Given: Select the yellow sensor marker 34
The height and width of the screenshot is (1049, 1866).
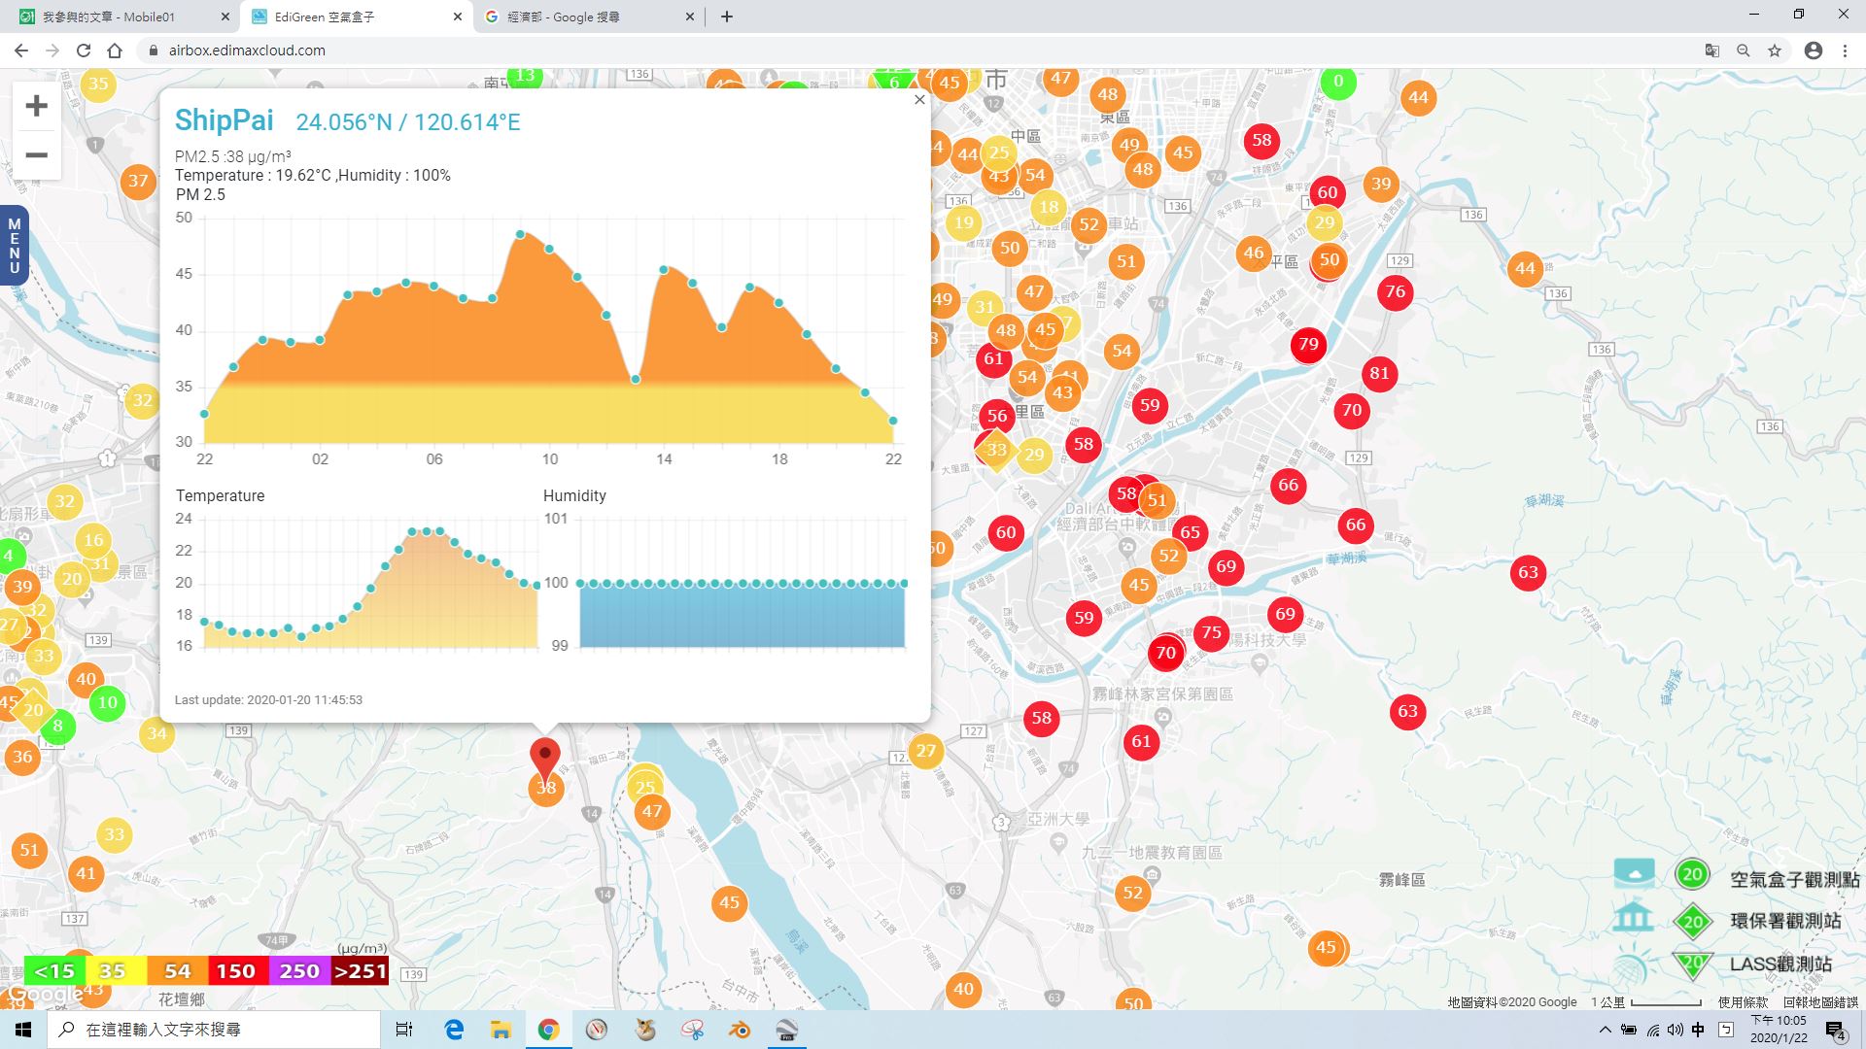Looking at the screenshot, I should click(156, 733).
